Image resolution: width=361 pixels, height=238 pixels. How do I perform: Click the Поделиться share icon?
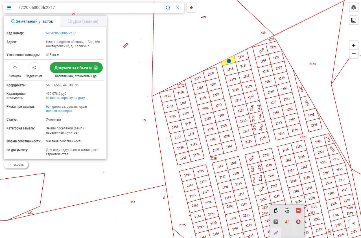(x=34, y=68)
